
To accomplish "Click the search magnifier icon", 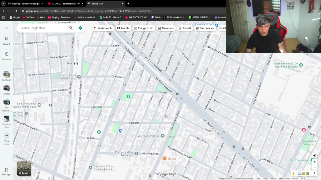I will 71,28.
